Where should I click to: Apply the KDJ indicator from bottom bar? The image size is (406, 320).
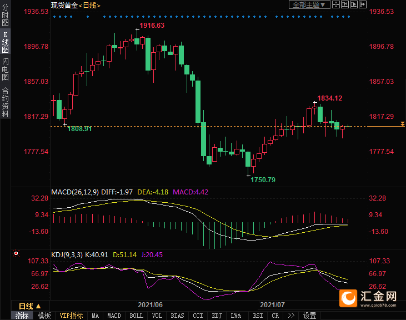coord(217,316)
